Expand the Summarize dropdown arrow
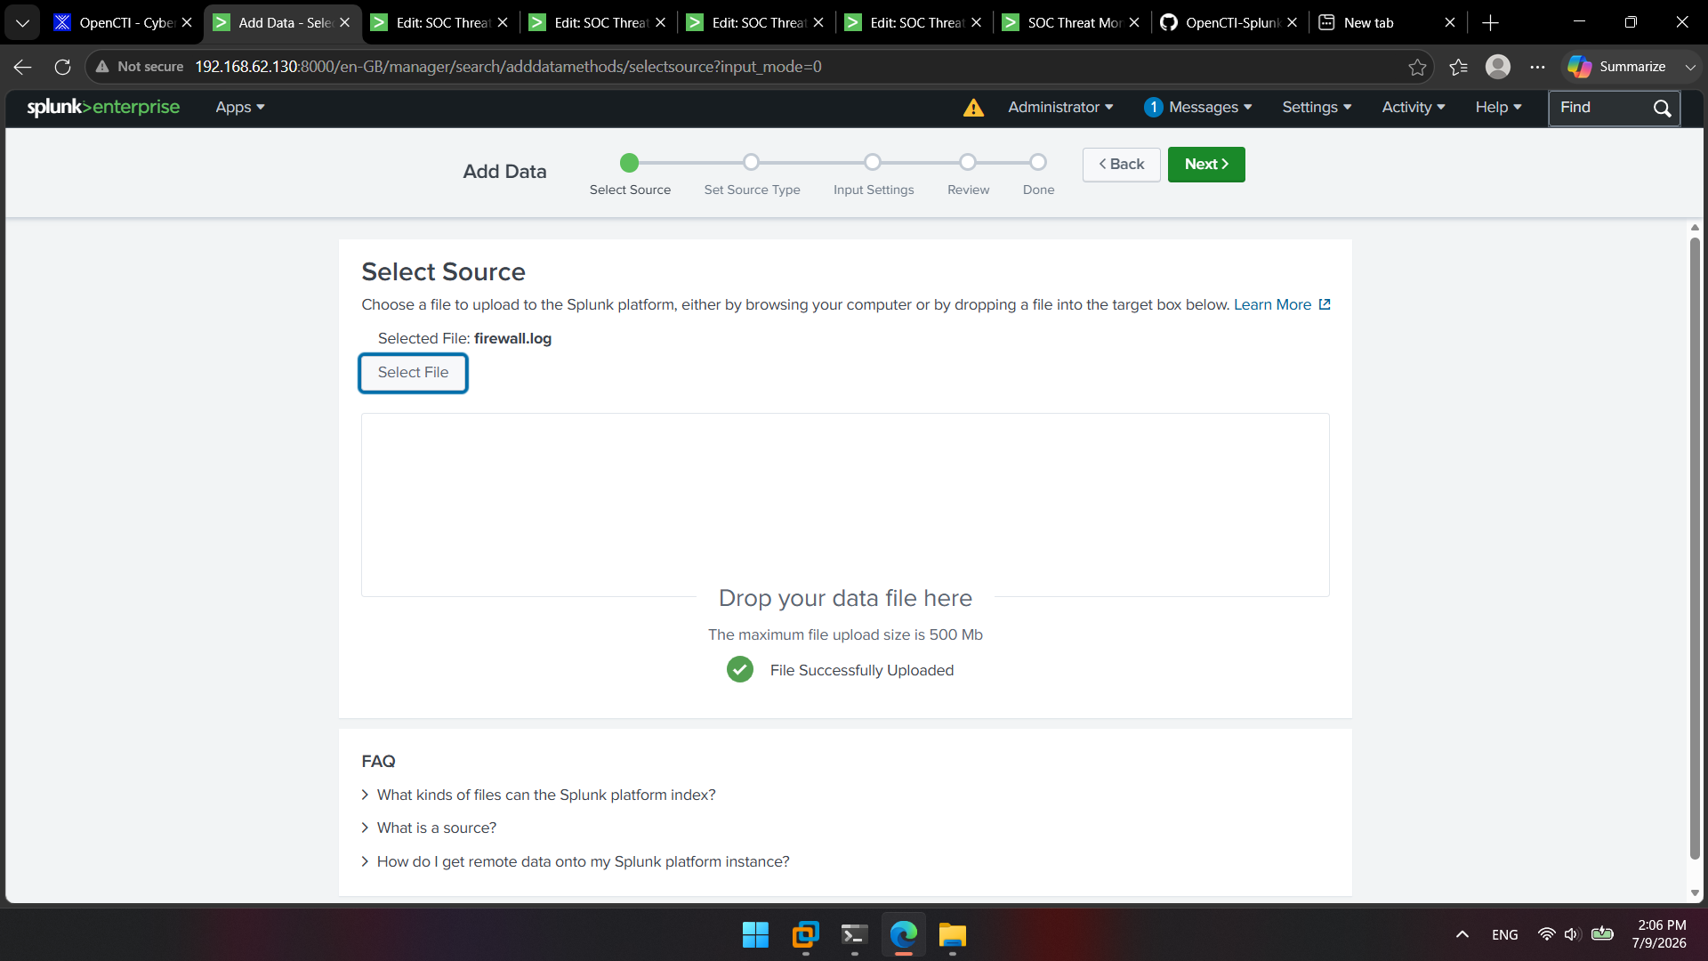The image size is (1708, 961). [1690, 67]
